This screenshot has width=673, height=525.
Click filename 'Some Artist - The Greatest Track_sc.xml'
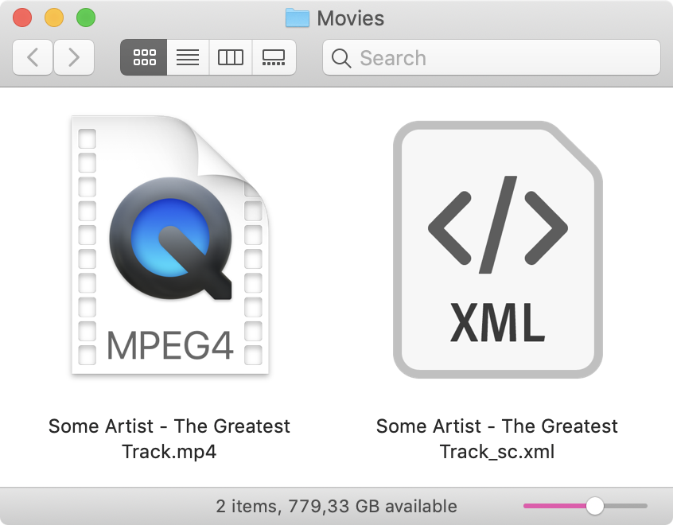tap(497, 439)
